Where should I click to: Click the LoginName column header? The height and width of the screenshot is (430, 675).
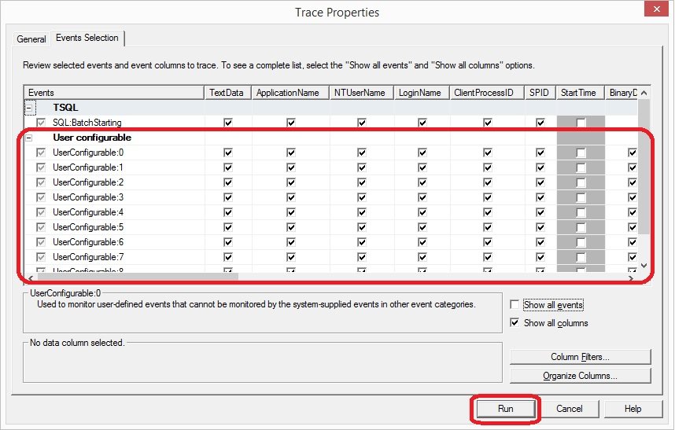coord(422,93)
